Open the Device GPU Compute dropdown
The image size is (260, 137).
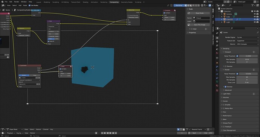tap(248, 44)
